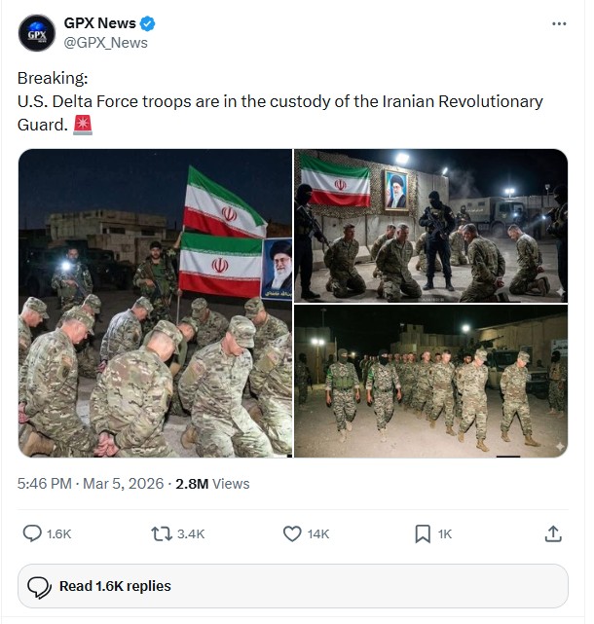594x624 pixels.
Task: Click the speech bubble icon in replies button
Action: 40,586
